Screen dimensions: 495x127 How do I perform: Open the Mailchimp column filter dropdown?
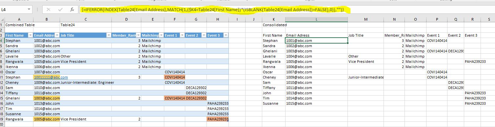coord(162,35)
